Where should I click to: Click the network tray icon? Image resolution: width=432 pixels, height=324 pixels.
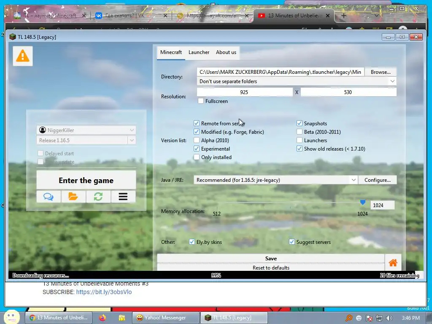pos(379,318)
